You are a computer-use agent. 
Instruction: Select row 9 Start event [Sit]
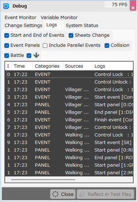click(x=69, y=142)
